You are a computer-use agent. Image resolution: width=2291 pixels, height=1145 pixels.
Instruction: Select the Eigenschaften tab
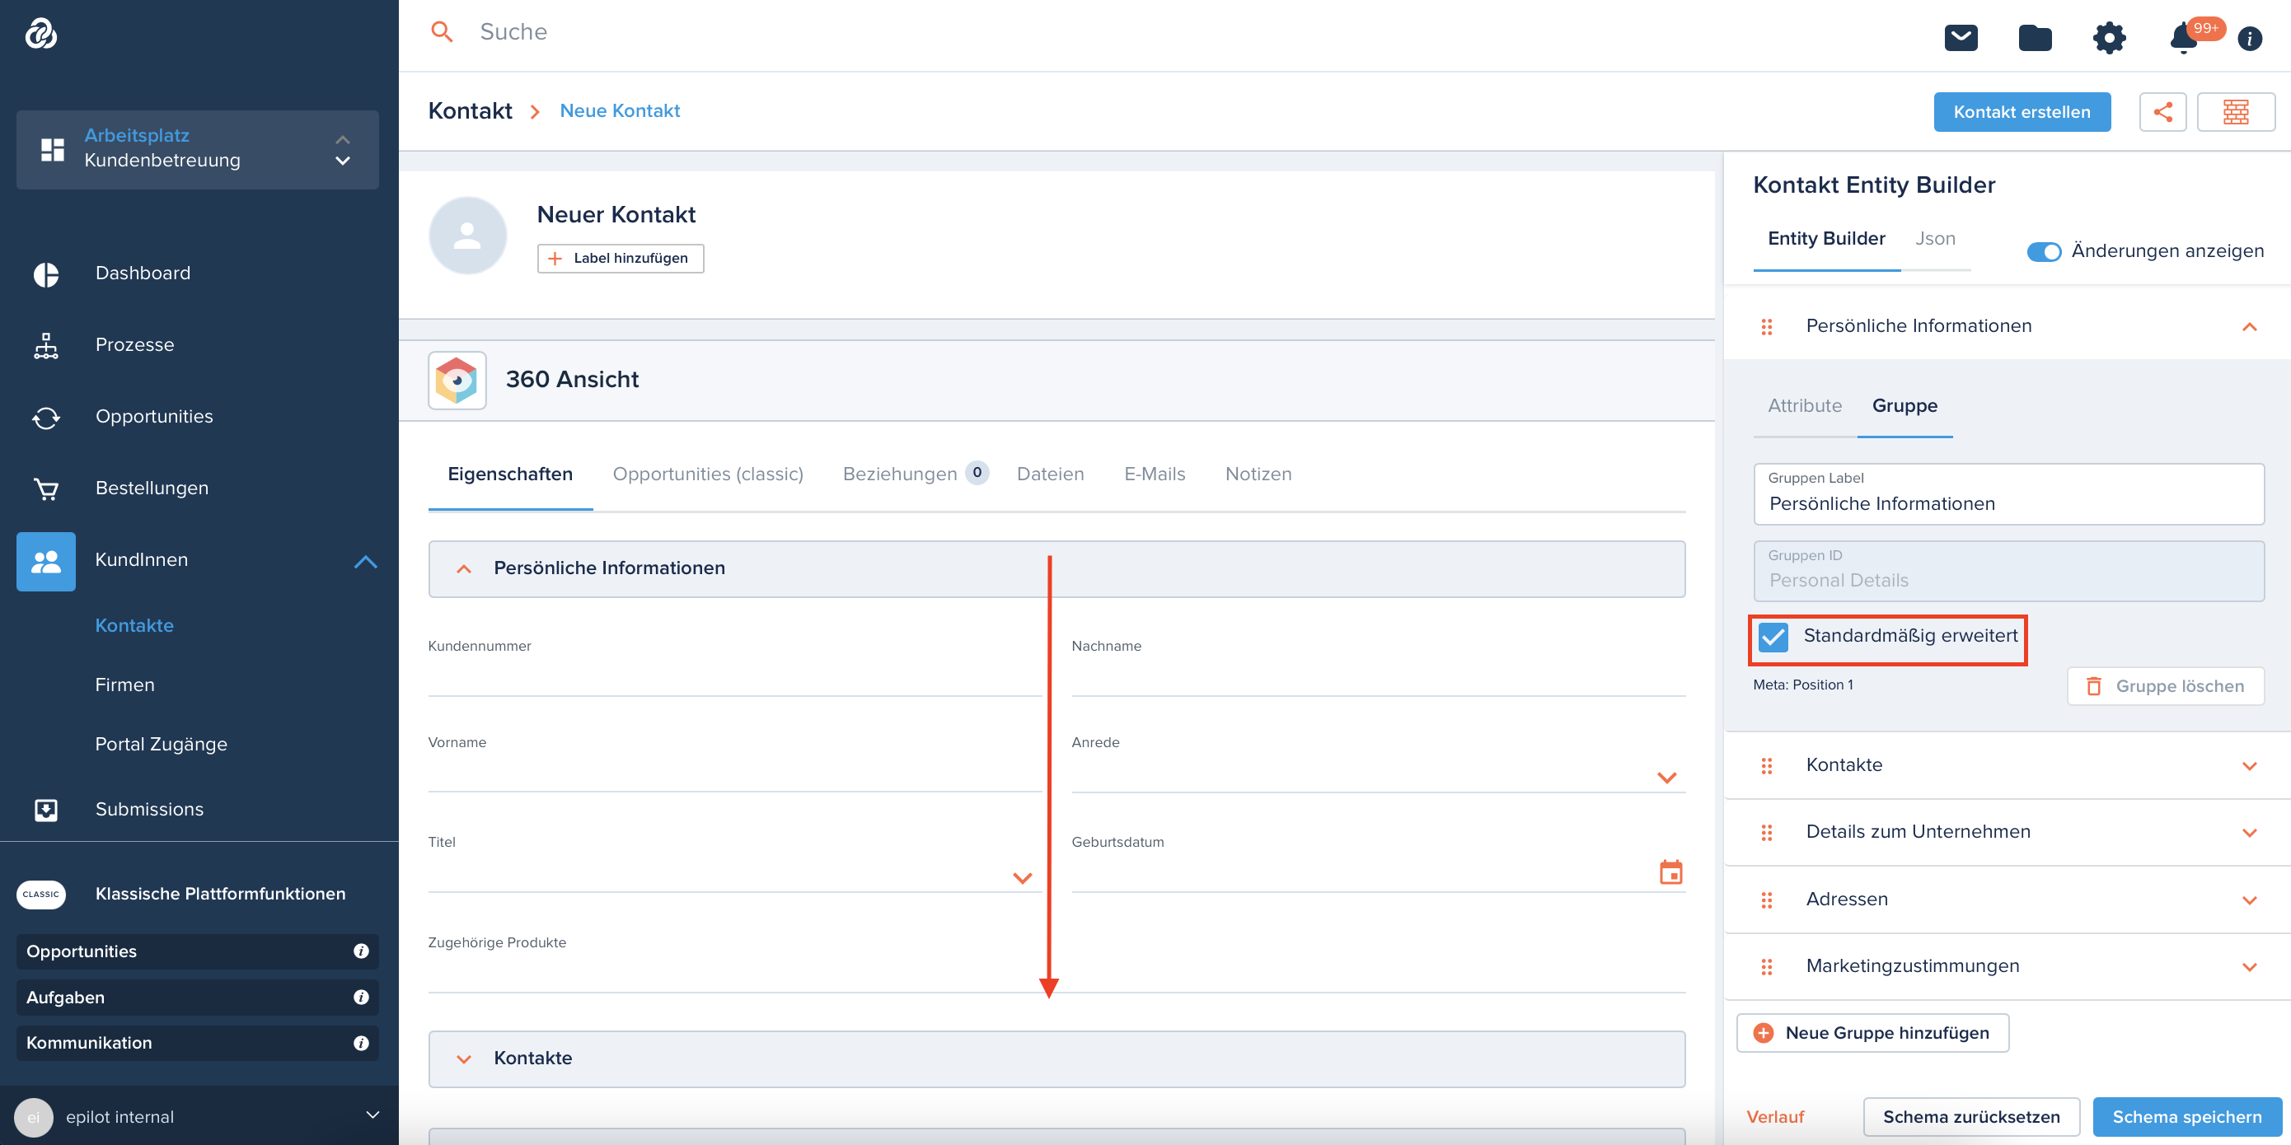point(510,473)
